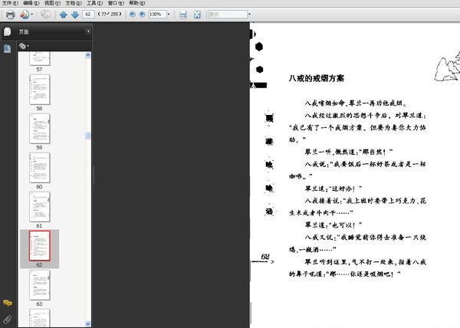This screenshot has width=460, height=328.
Task: Click the line 翠兰一听,慨然道:那当然!
Action: click(349, 152)
